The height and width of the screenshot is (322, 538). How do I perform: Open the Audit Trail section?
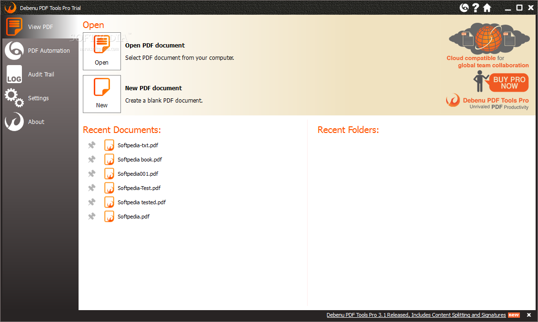coord(40,74)
